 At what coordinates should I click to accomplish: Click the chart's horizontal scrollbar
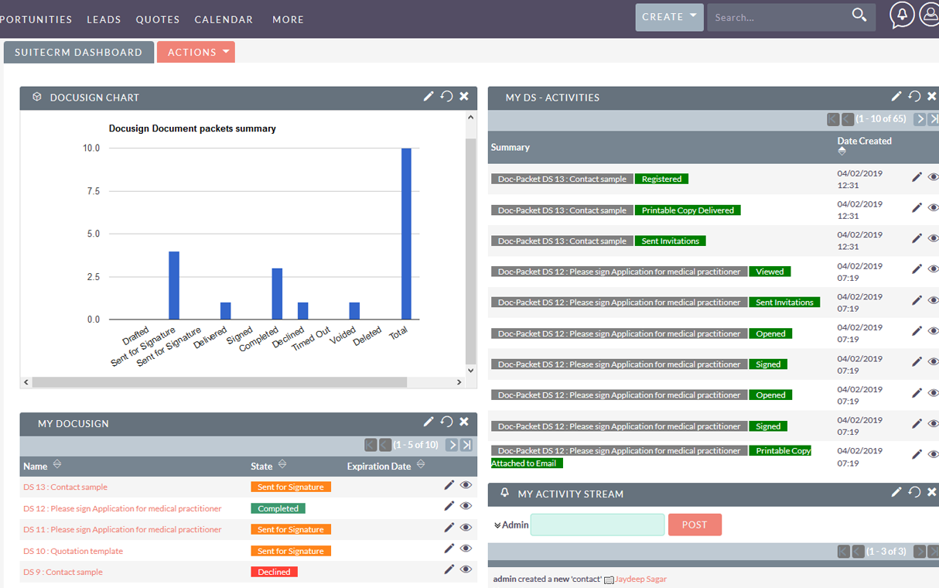click(x=219, y=382)
